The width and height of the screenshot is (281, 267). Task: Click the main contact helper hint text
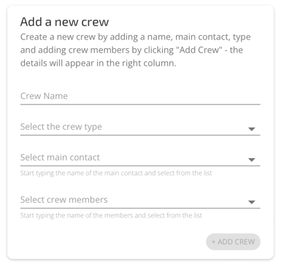[116, 173]
